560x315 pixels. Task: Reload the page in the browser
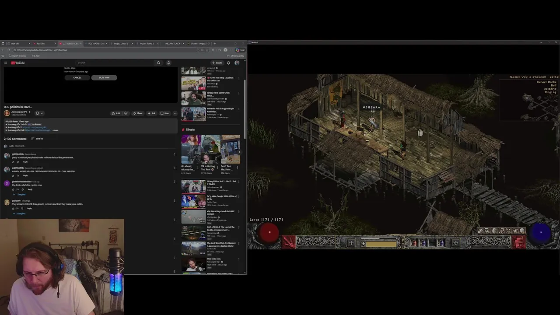pyautogui.click(x=9, y=50)
